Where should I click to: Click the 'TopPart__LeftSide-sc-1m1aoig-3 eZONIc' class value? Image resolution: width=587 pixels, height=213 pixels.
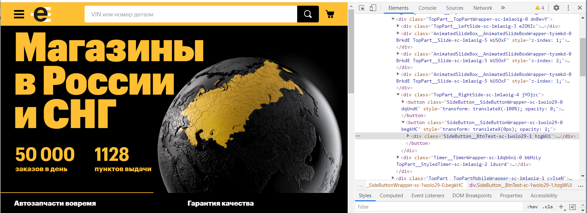(485, 26)
